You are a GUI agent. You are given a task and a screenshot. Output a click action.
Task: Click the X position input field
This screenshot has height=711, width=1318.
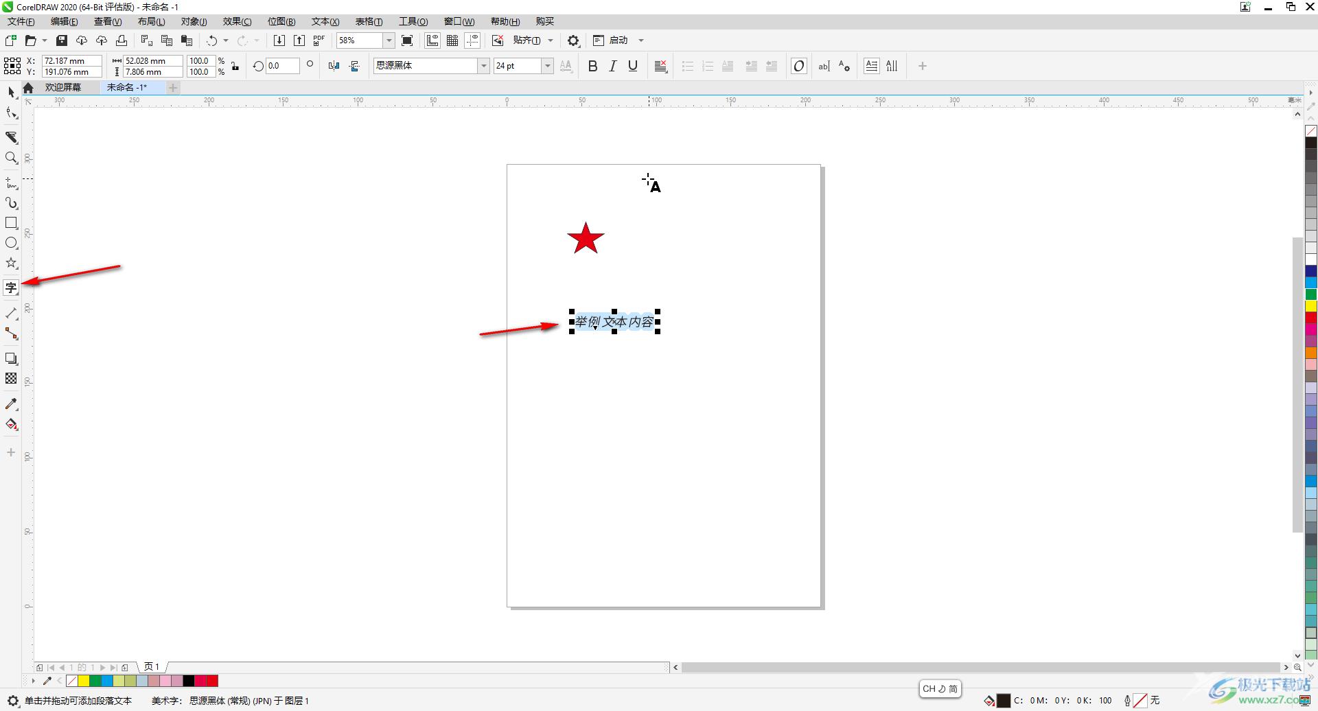click(x=71, y=60)
